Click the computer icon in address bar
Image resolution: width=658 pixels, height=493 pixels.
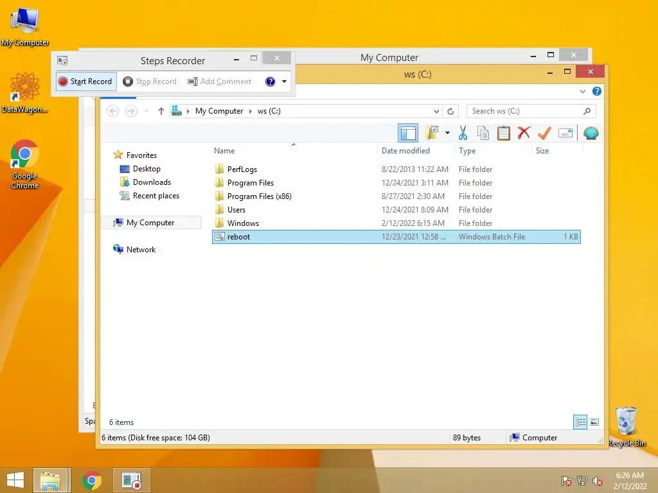(x=177, y=110)
